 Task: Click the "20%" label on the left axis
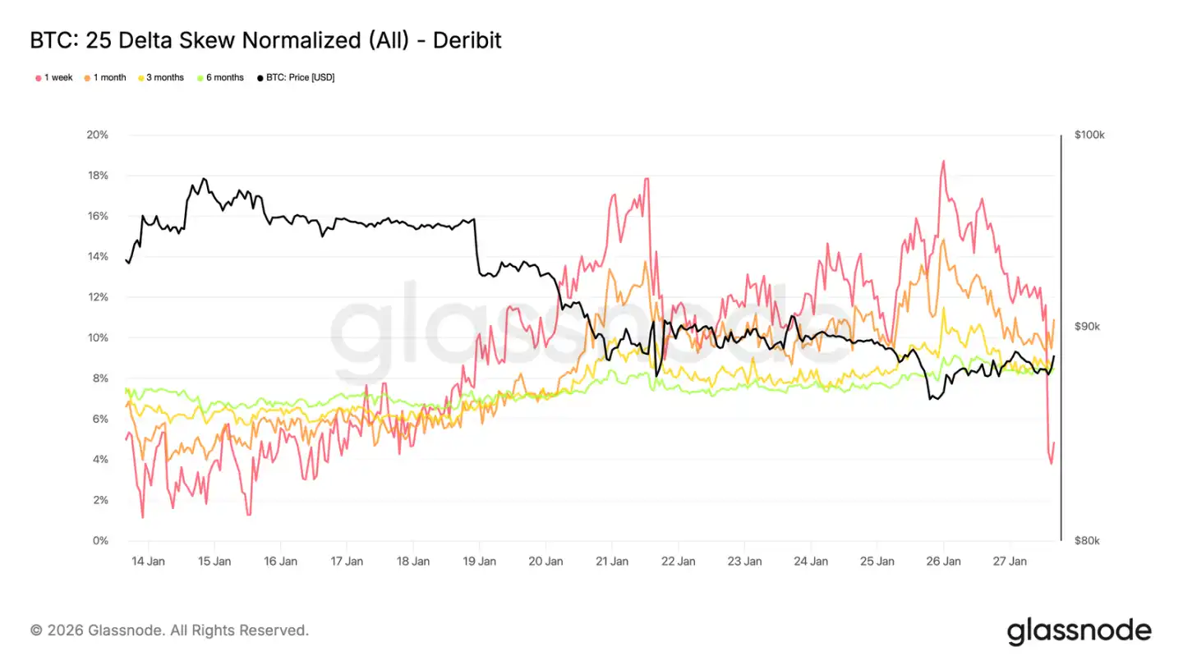97,135
